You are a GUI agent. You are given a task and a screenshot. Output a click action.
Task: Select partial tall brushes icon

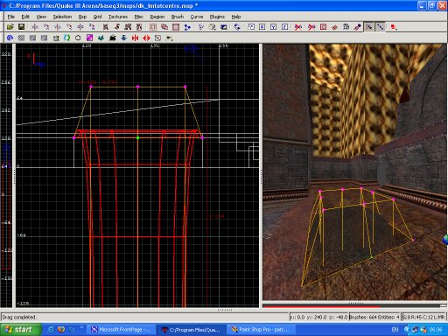[x=128, y=27]
